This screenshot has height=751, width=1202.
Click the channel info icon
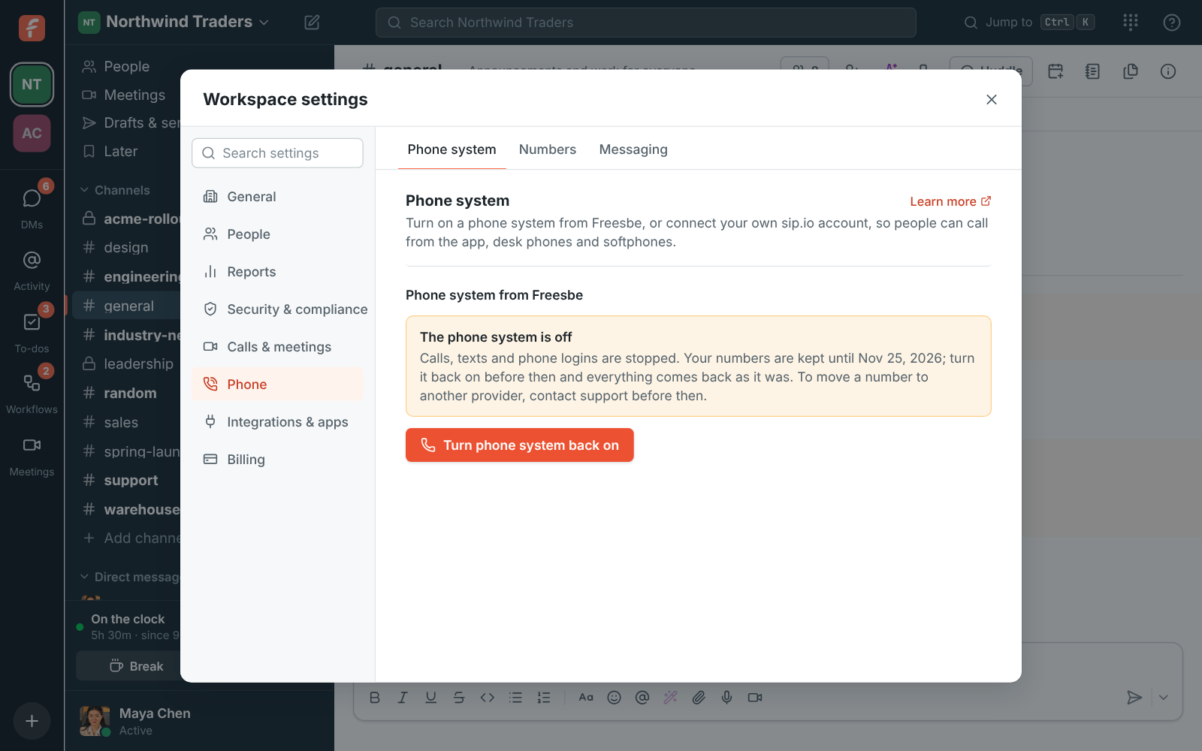(x=1168, y=71)
